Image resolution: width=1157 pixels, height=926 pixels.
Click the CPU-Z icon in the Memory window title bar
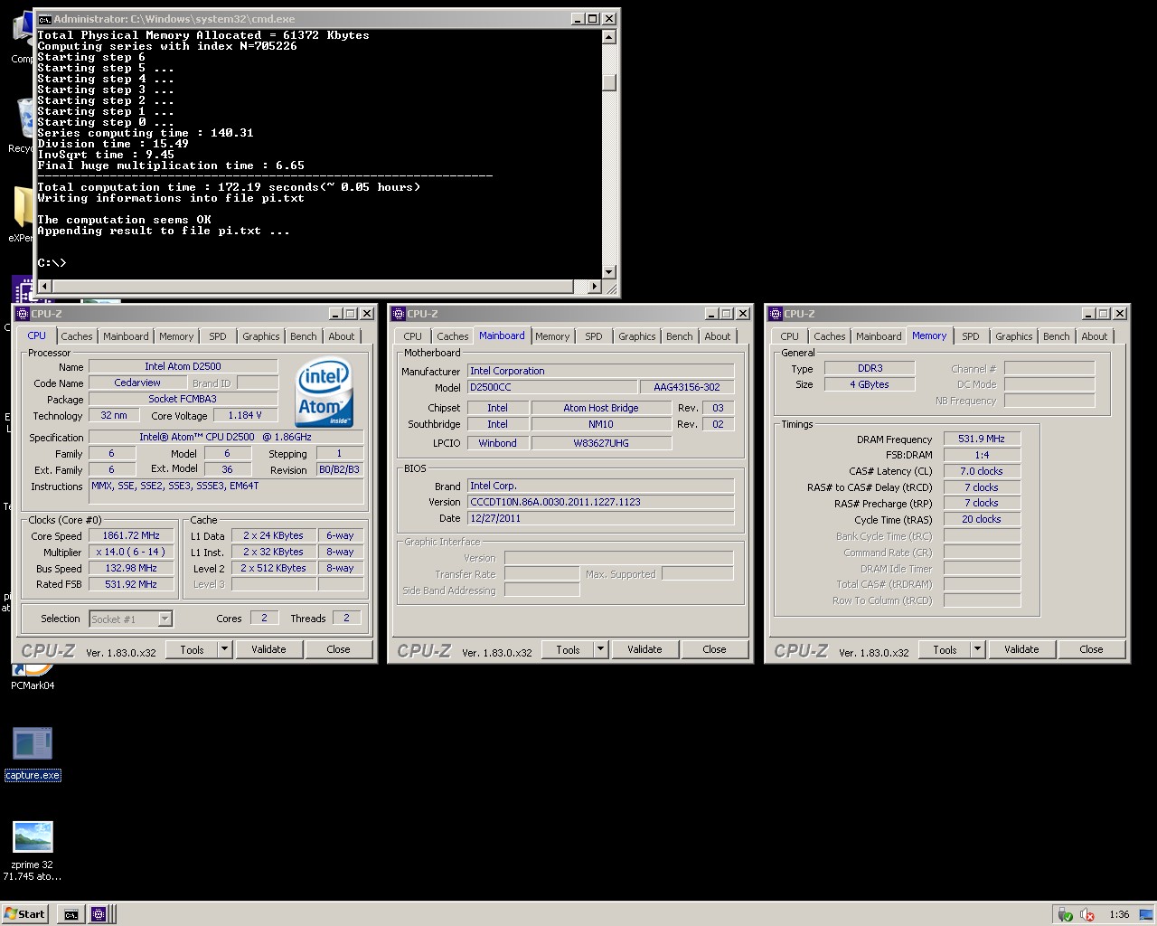coord(776,314)
